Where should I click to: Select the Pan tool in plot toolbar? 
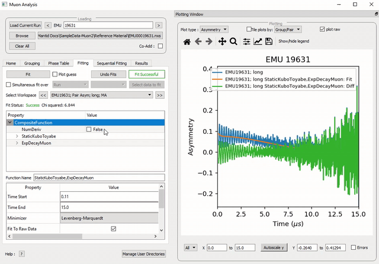pyautogui.click(x=222, y=41)
